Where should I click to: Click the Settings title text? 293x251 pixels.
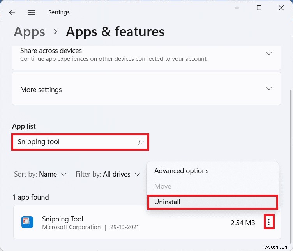[58, 12]
